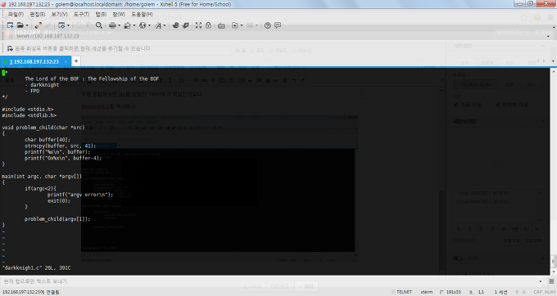Expand the Print dropdown arrow
The height and width of the screenshot is (296, 557).
point(119,25)
